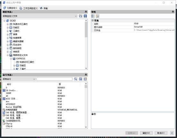Click the 应用(A) button

(x=132, y=133)
